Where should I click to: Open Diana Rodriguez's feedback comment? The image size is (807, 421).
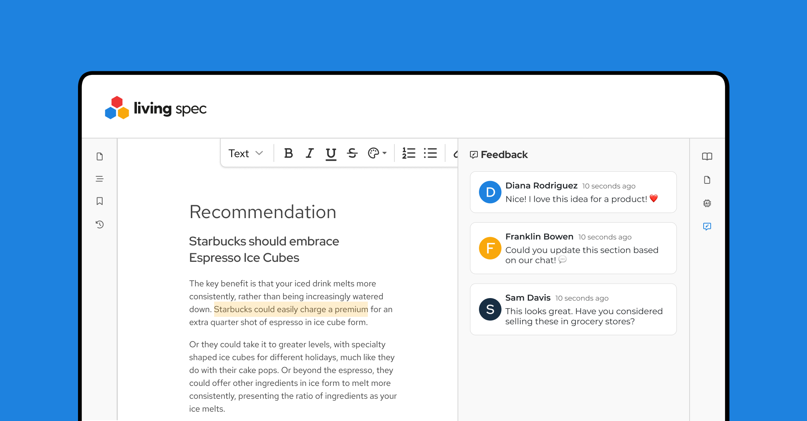pyautogui.click(x=573, y=192)
